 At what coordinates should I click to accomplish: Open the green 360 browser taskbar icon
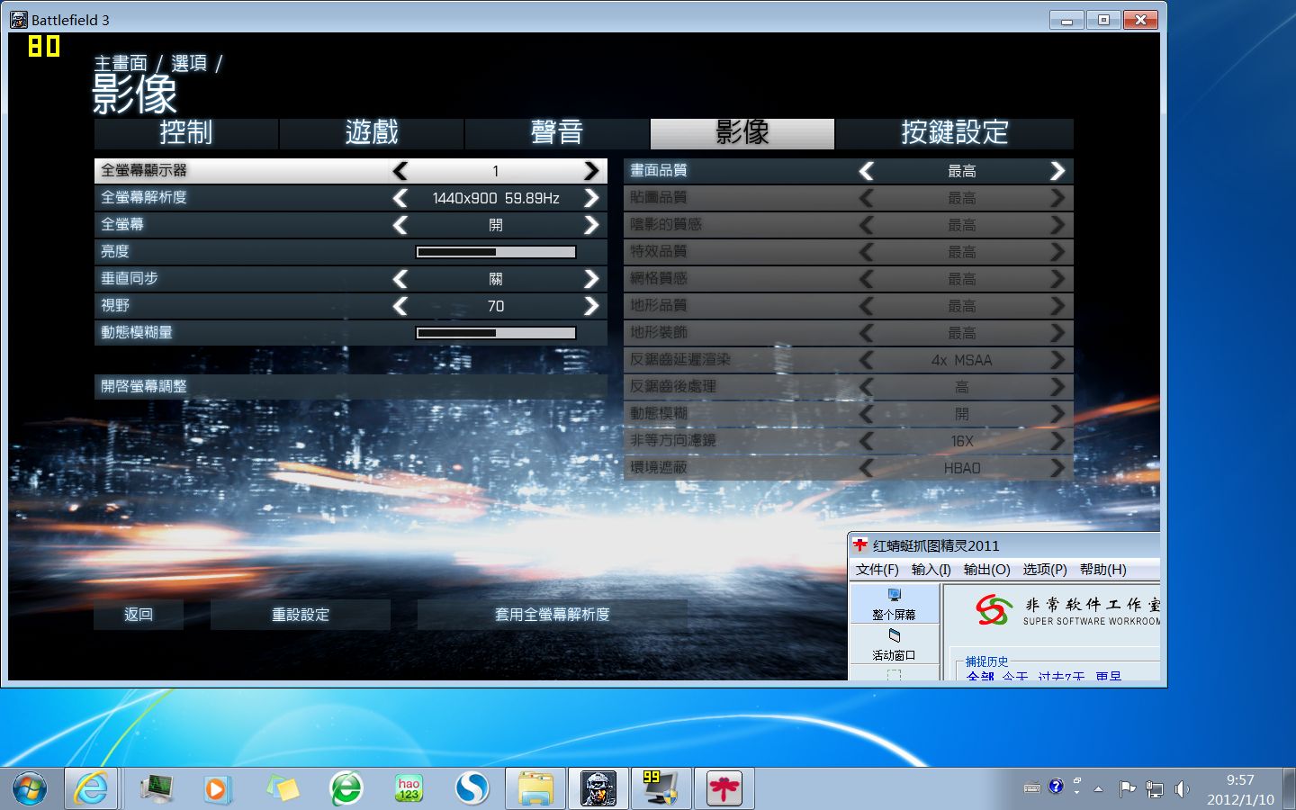click(x=346, y=789)
